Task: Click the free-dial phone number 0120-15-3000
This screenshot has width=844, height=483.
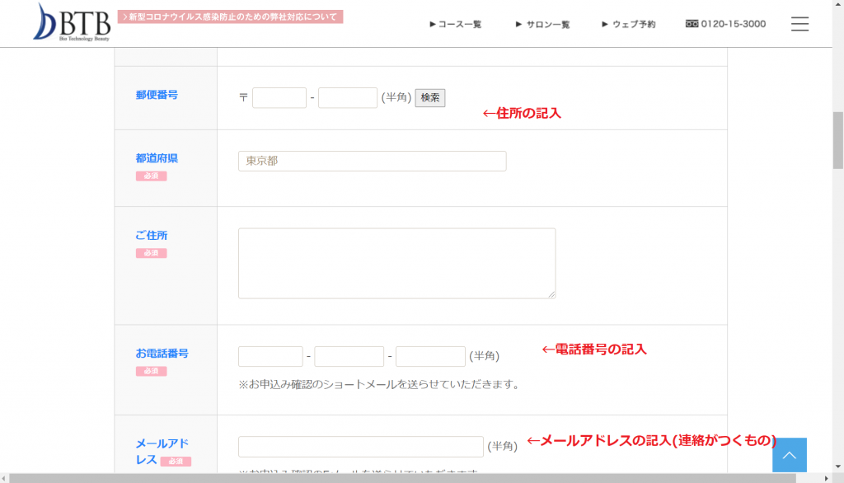Action: coord(725,24)
